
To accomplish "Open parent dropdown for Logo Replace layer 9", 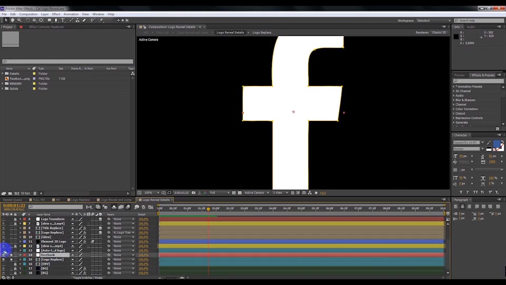I will [124, 233].
